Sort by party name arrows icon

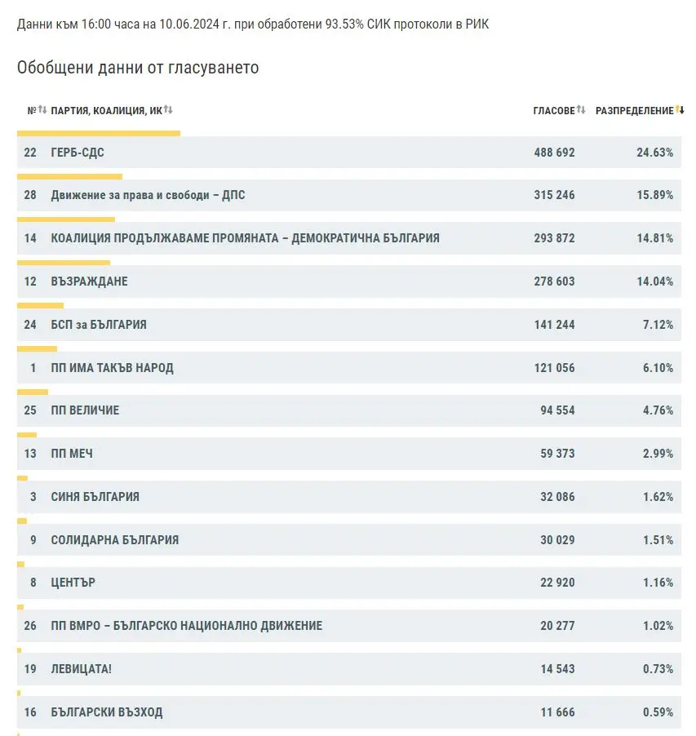pos(168,110)
